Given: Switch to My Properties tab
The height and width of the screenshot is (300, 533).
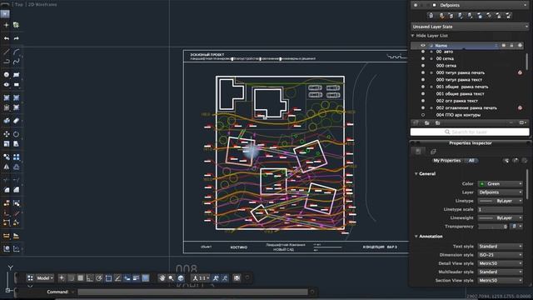Looking at the screenshot, I should [446, 161].
